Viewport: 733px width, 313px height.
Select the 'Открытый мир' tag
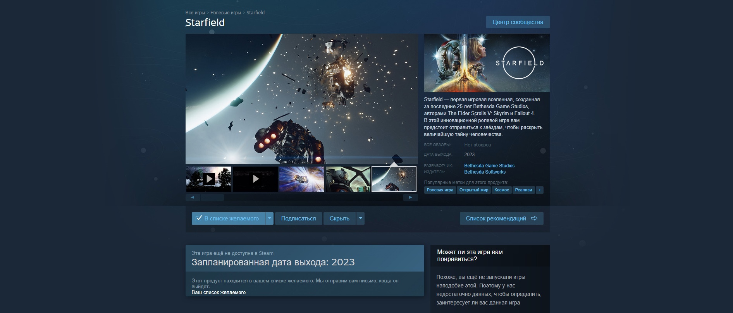474,190
